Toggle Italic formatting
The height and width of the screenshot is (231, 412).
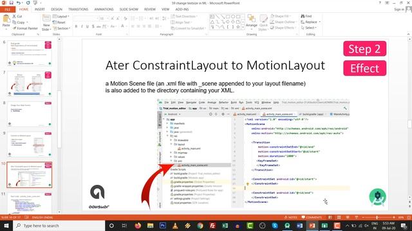click(x=82, y=26)
